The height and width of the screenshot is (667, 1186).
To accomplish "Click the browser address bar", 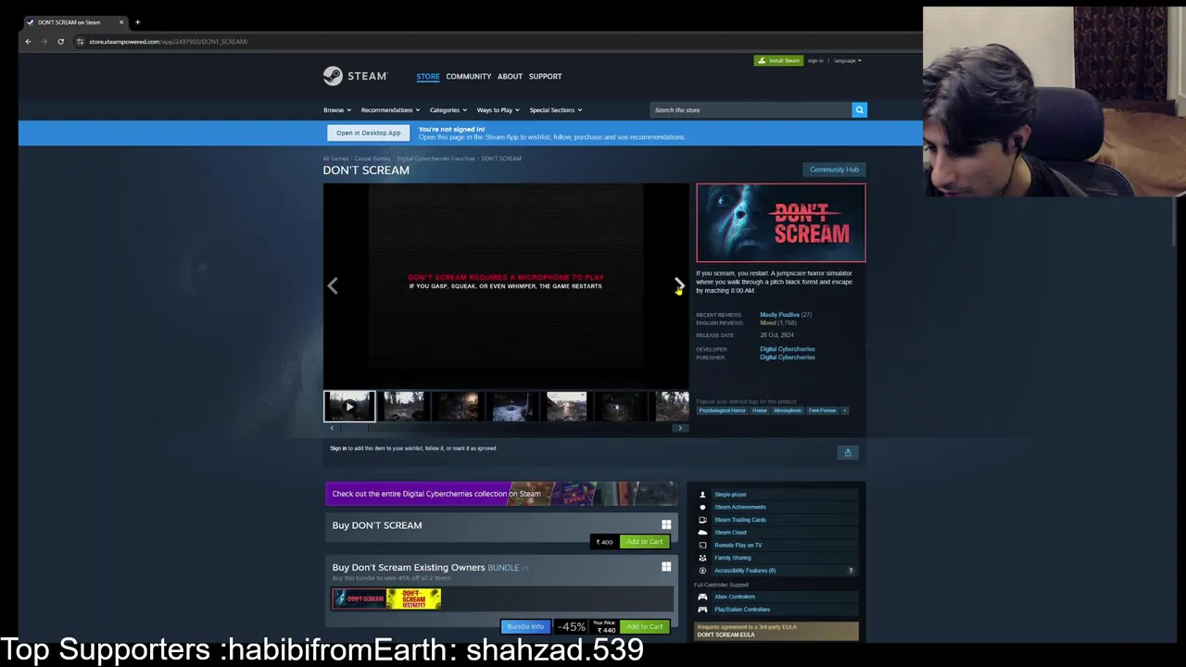I will 500,42.
